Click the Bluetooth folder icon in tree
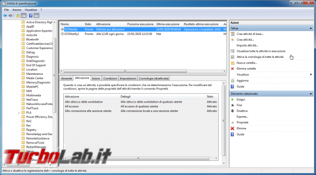 coord(23,39)
